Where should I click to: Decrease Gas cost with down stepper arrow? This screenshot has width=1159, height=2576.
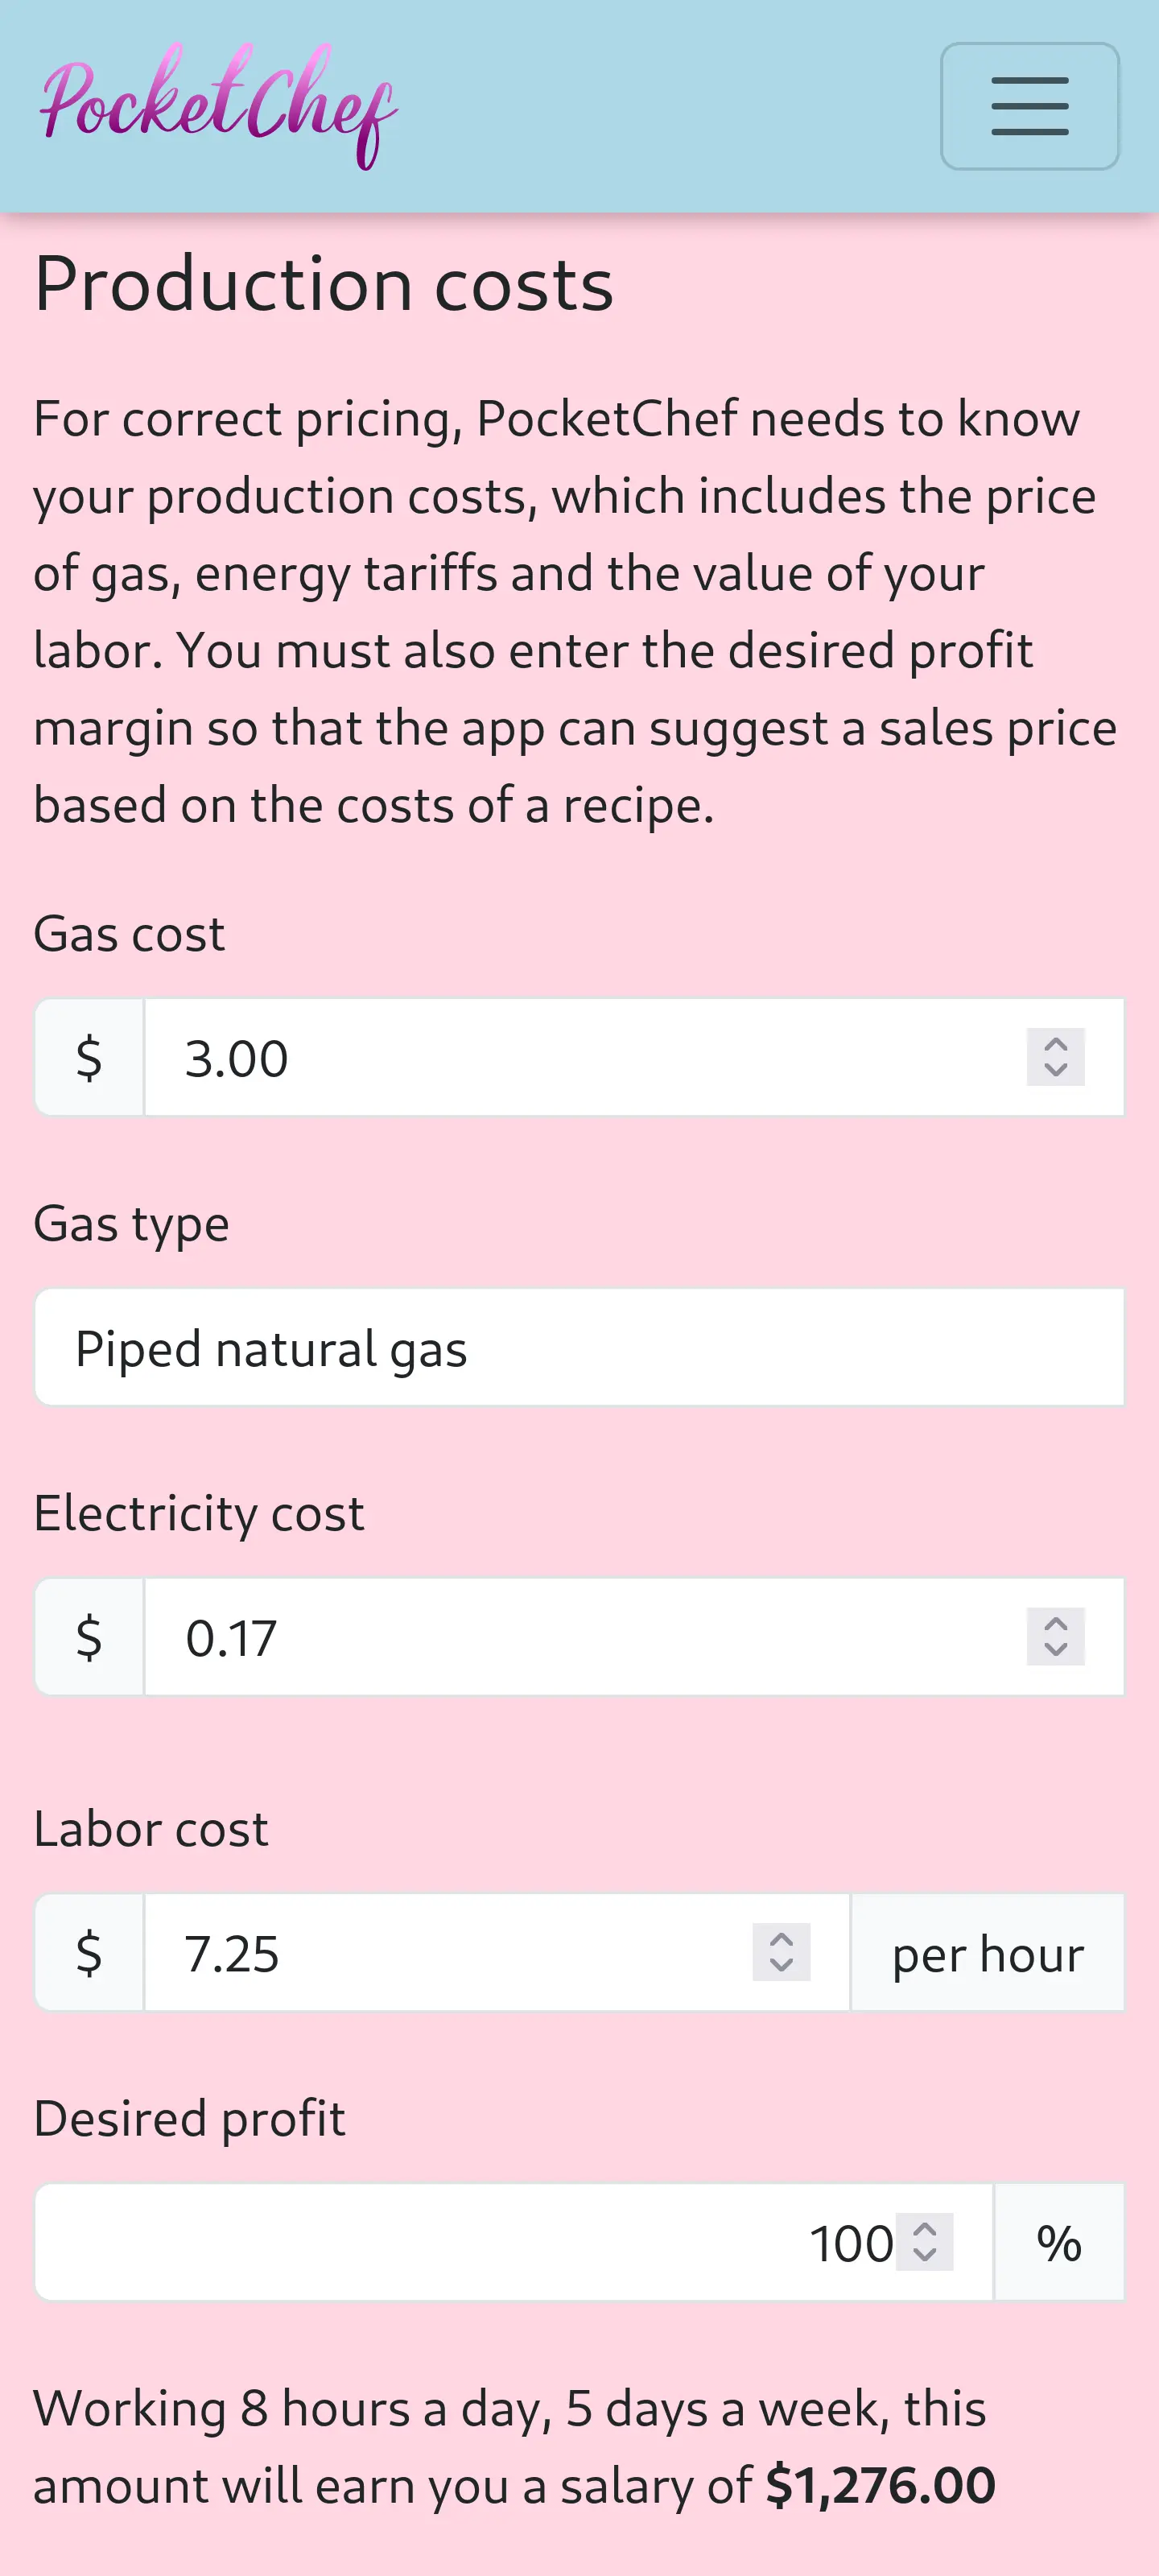pyautogui.click(x=1055, y=1070)
